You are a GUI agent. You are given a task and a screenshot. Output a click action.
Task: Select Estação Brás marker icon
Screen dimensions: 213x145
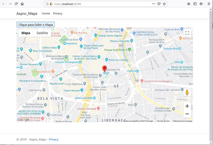pos(180,49)
